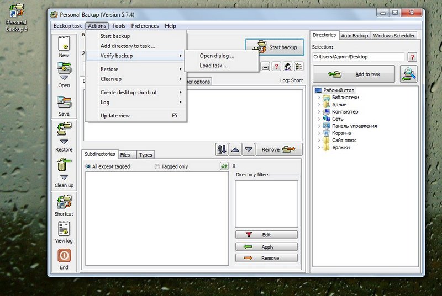Expand the Ярлыки tree node
442x296 pixels.
coord(319,147)
